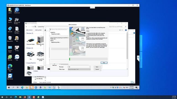This screenshot has width=177, height=99.
Task: Open File Explorer on remote taskbar
Action: [27, 87]
